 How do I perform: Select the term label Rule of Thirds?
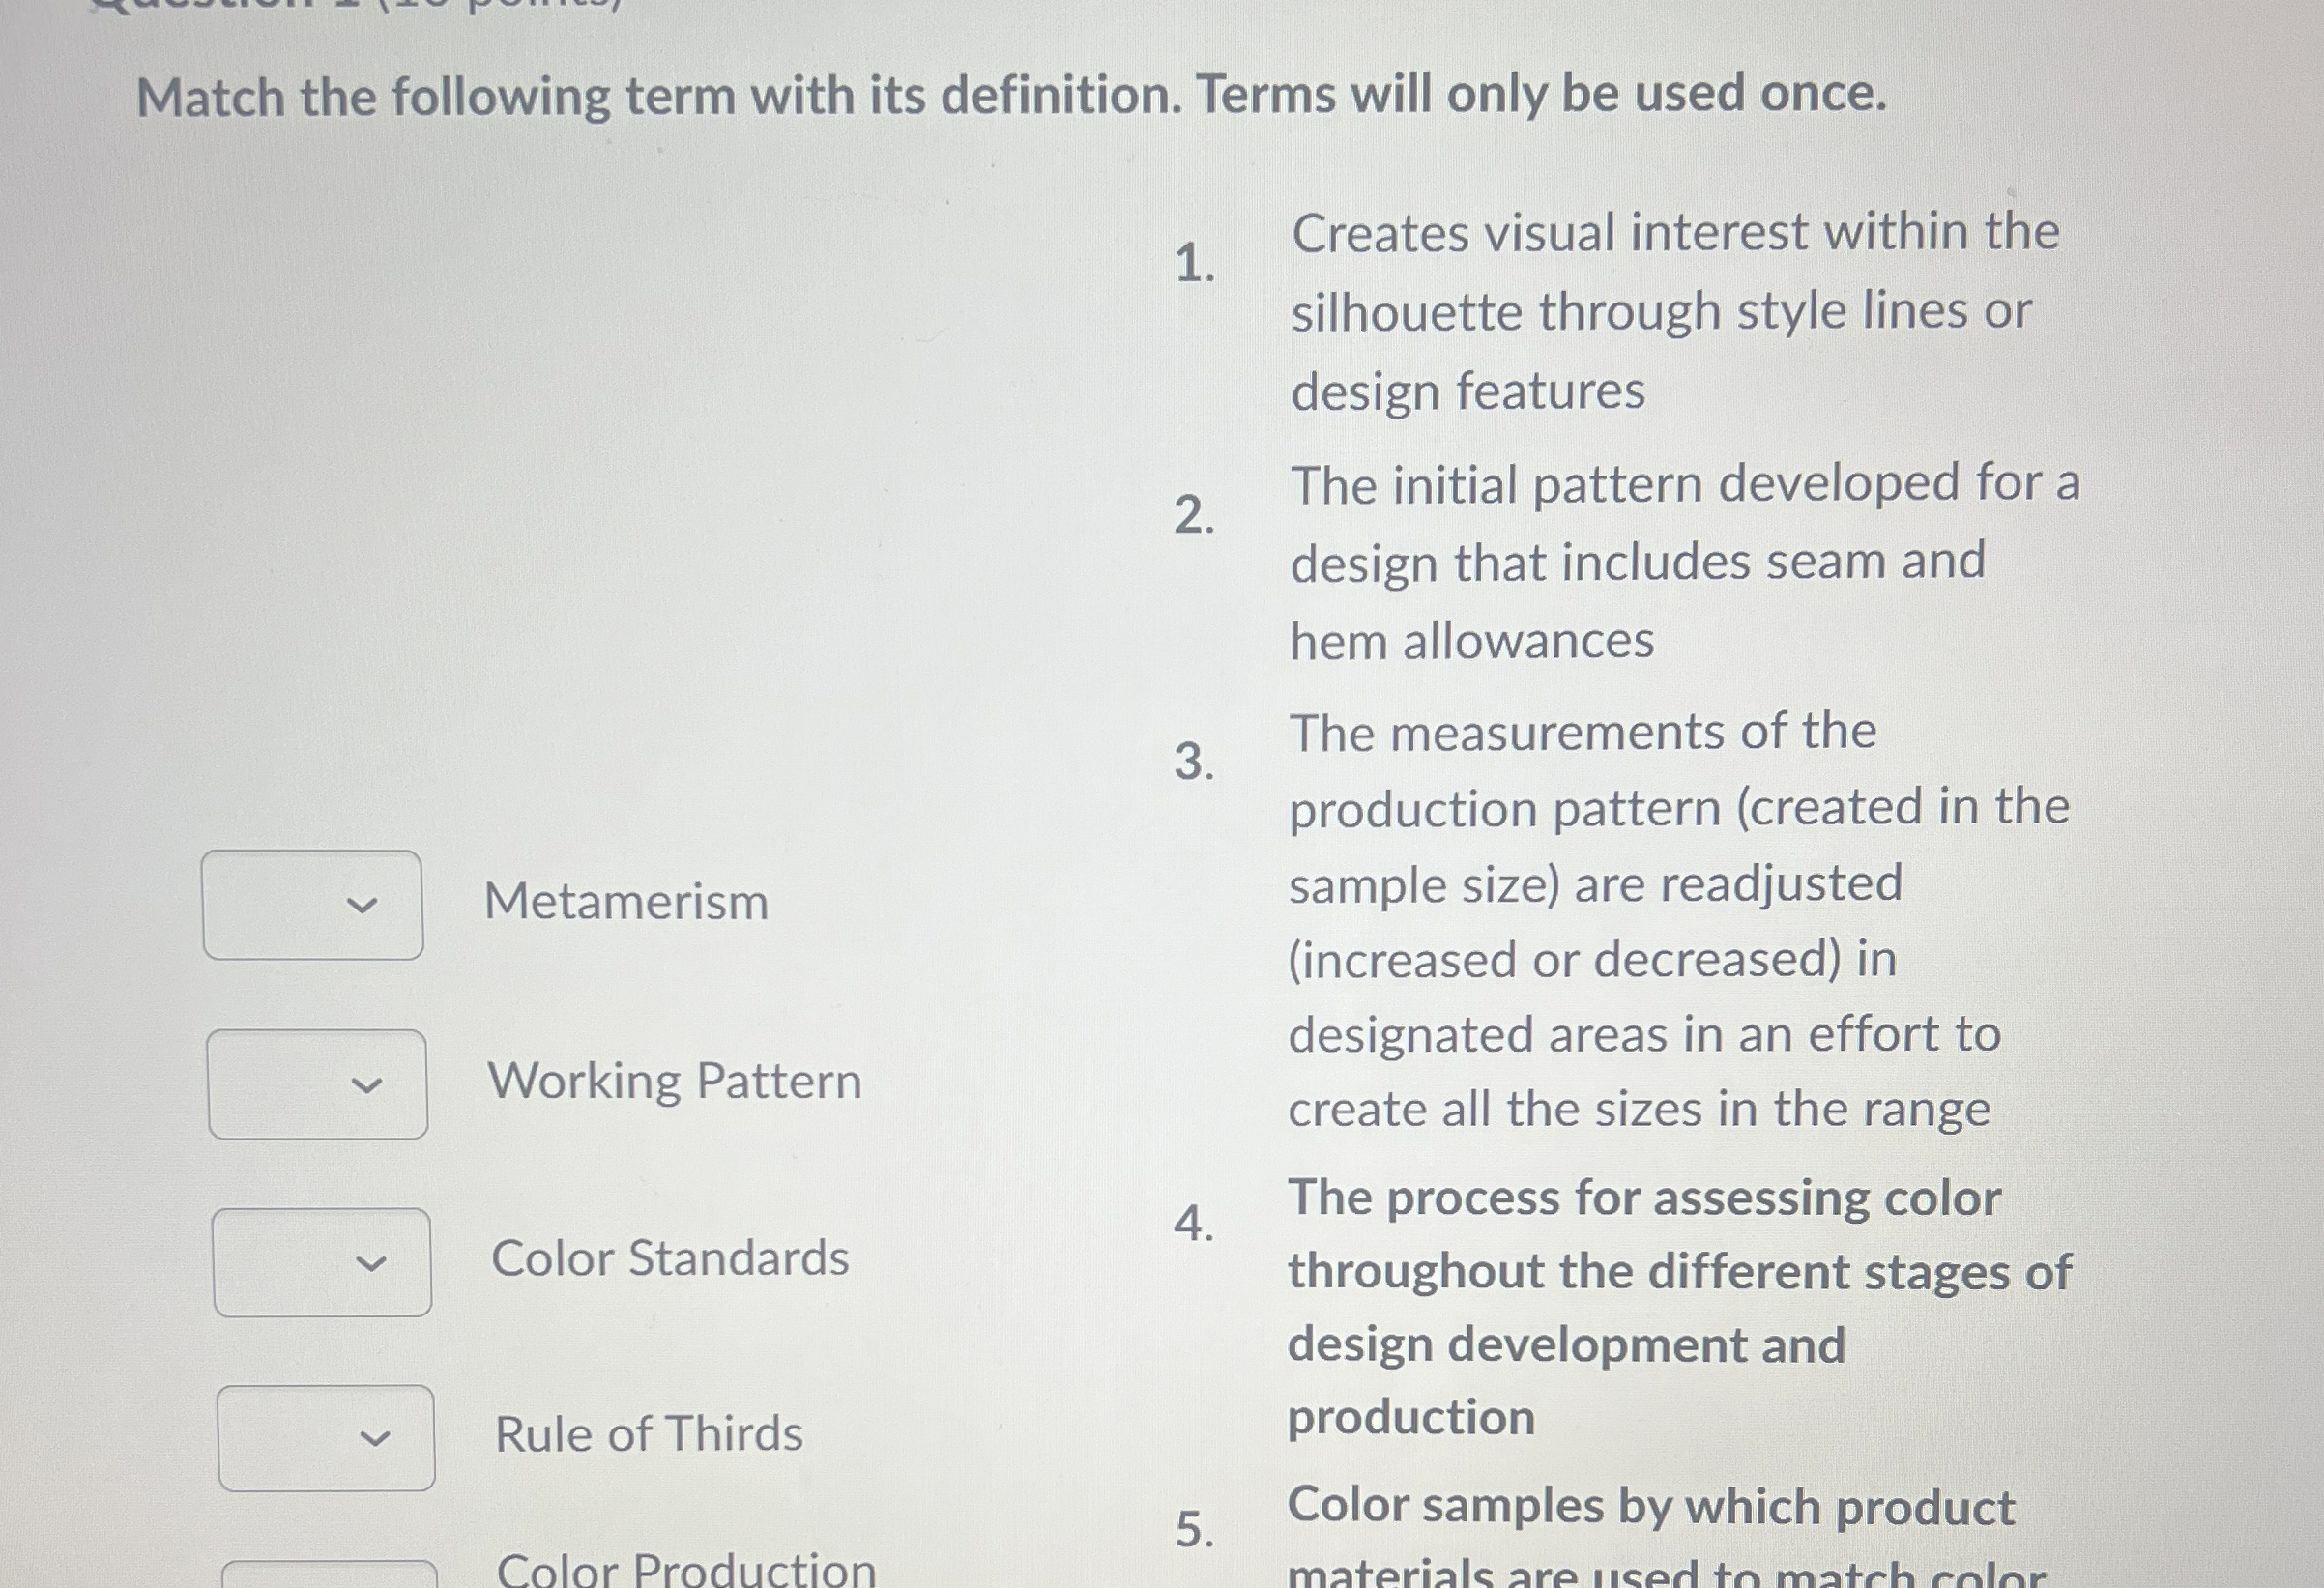tap(649, 1436)
